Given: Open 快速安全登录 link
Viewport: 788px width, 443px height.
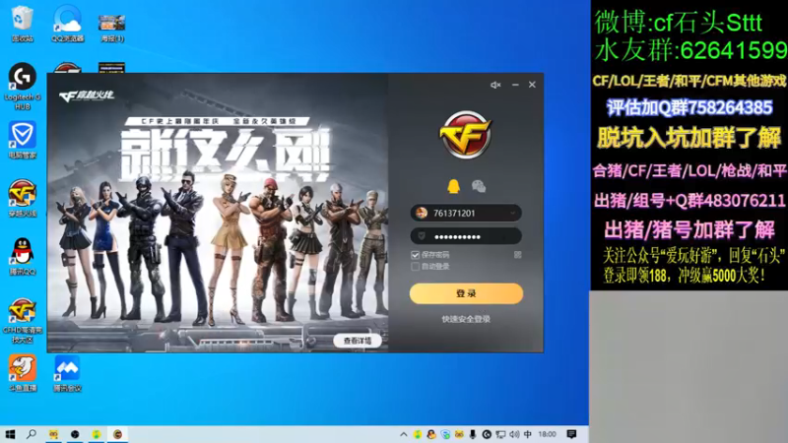Looking at the screenshot, I should click(x=466, y=319).
